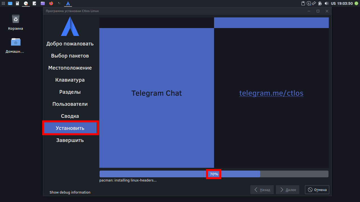
Task: Select the Клавиатура step
Action: 70,80
